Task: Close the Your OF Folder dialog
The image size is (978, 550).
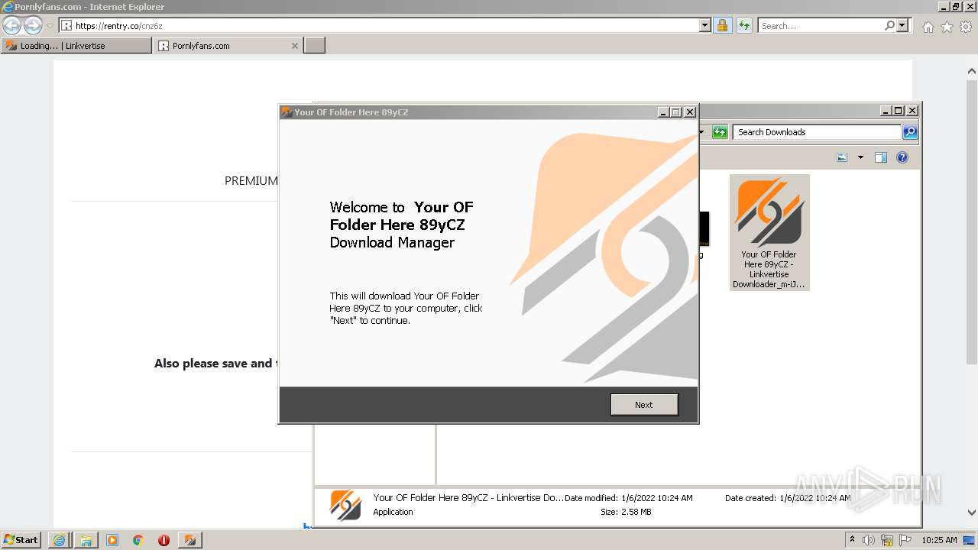Action: [x=690, y=112]
